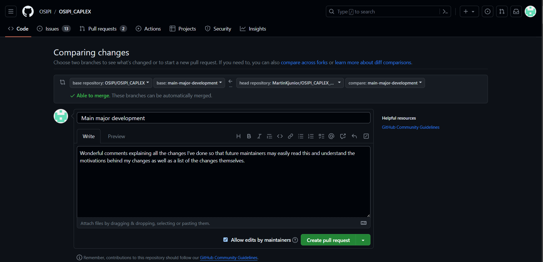Screen dimensions: 543x262
Task: Insert a code snippet icon
Action: [280, 136]
